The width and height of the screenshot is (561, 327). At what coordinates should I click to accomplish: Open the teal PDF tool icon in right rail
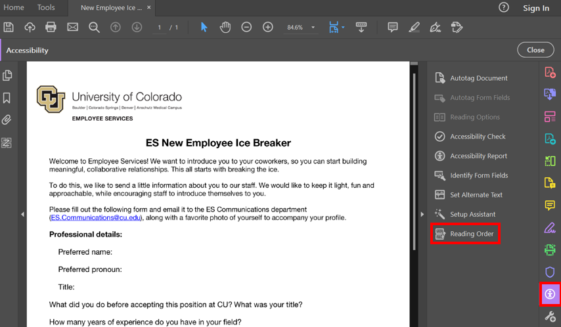pos(550,139)
